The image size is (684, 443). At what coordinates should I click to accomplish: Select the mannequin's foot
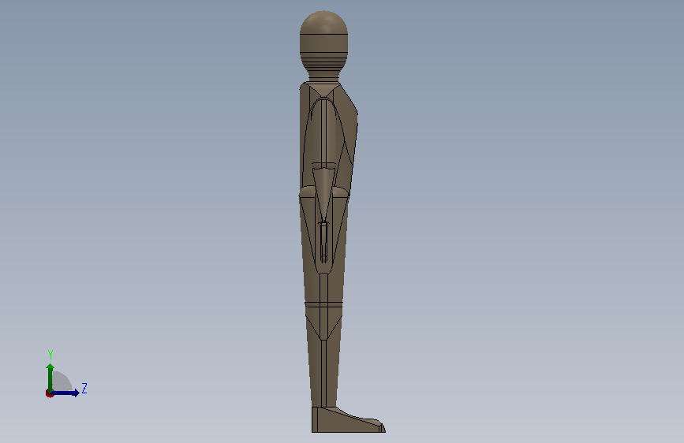click(x=348, y=420)
